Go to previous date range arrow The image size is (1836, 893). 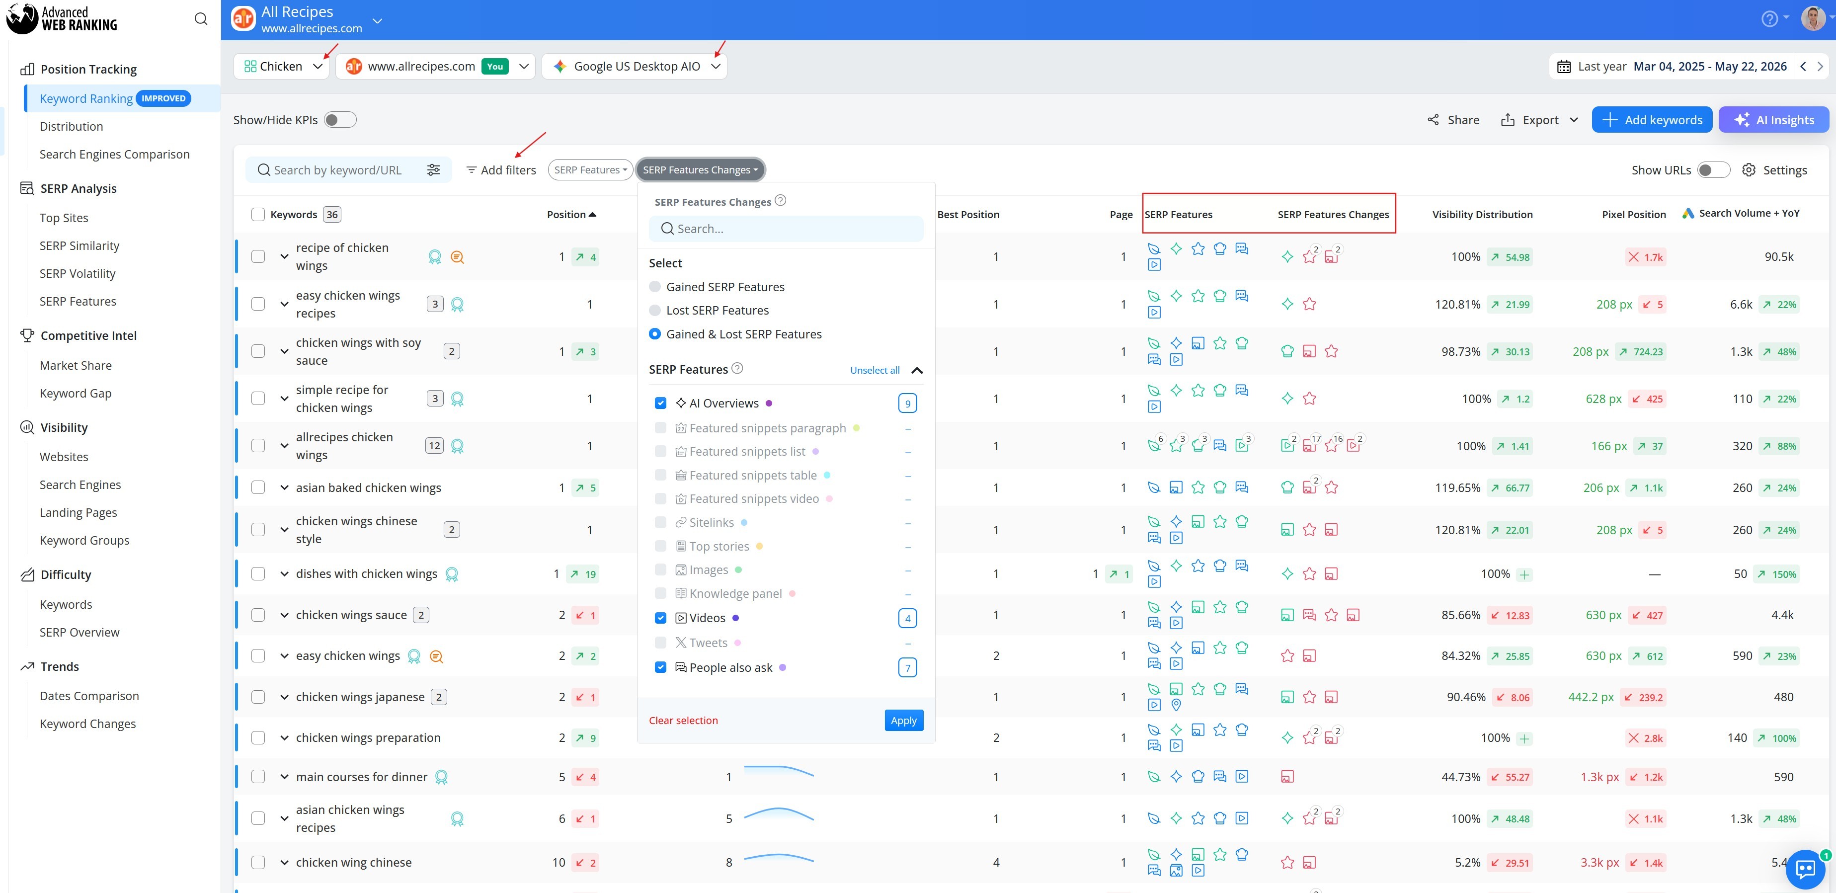(x=1803, y=66)
